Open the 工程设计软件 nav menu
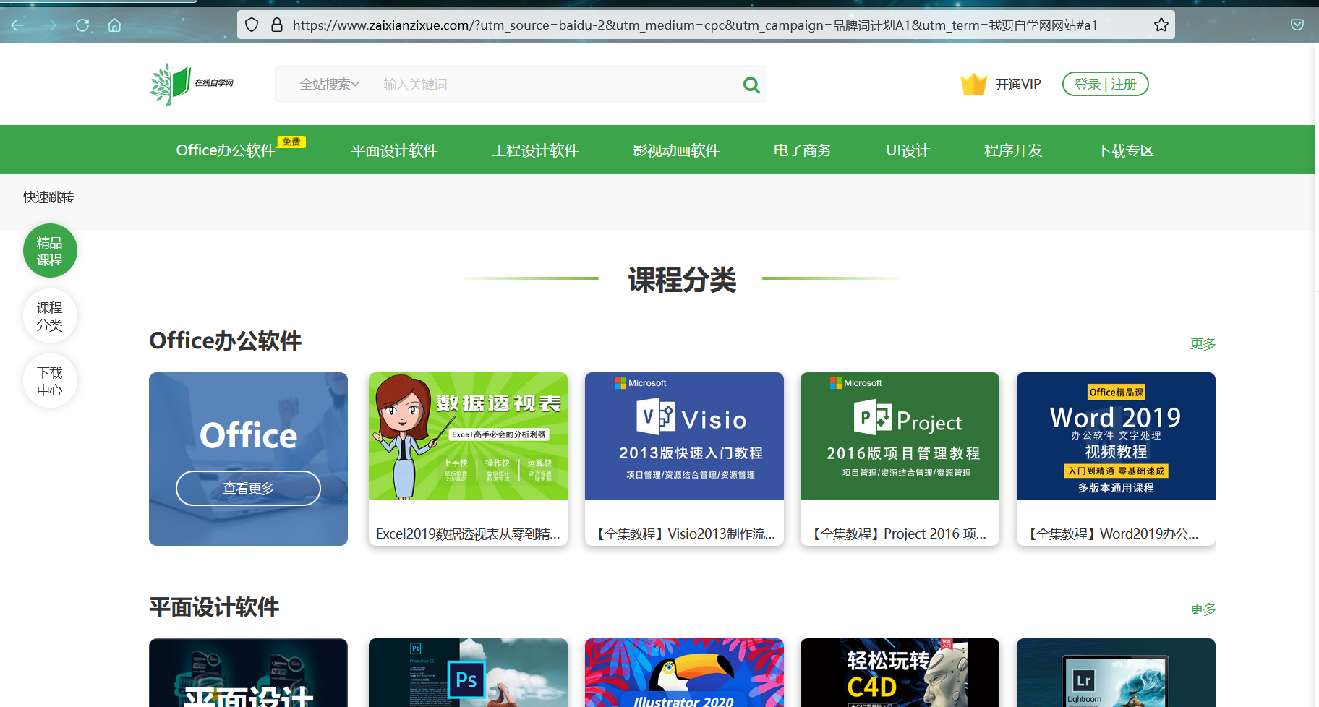Image resolution: width=1319 pixels, height=707 pixels. (x=535, y=150)
